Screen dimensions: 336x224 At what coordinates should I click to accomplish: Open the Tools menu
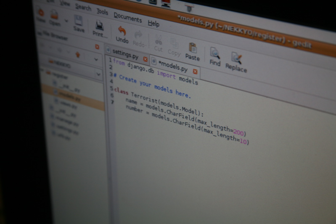point(102,11)
